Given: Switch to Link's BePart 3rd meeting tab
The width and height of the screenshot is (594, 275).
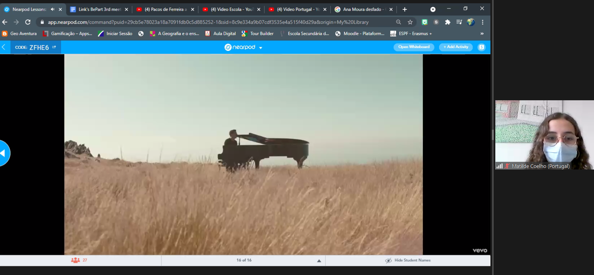Looking at the screenshot, I should (x=100, y=9).
